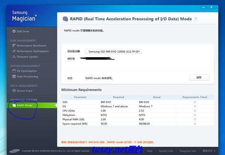Click the enable RAPID mode button
Image resolution: width=225 pixels, height=155 pixels.
199,77
